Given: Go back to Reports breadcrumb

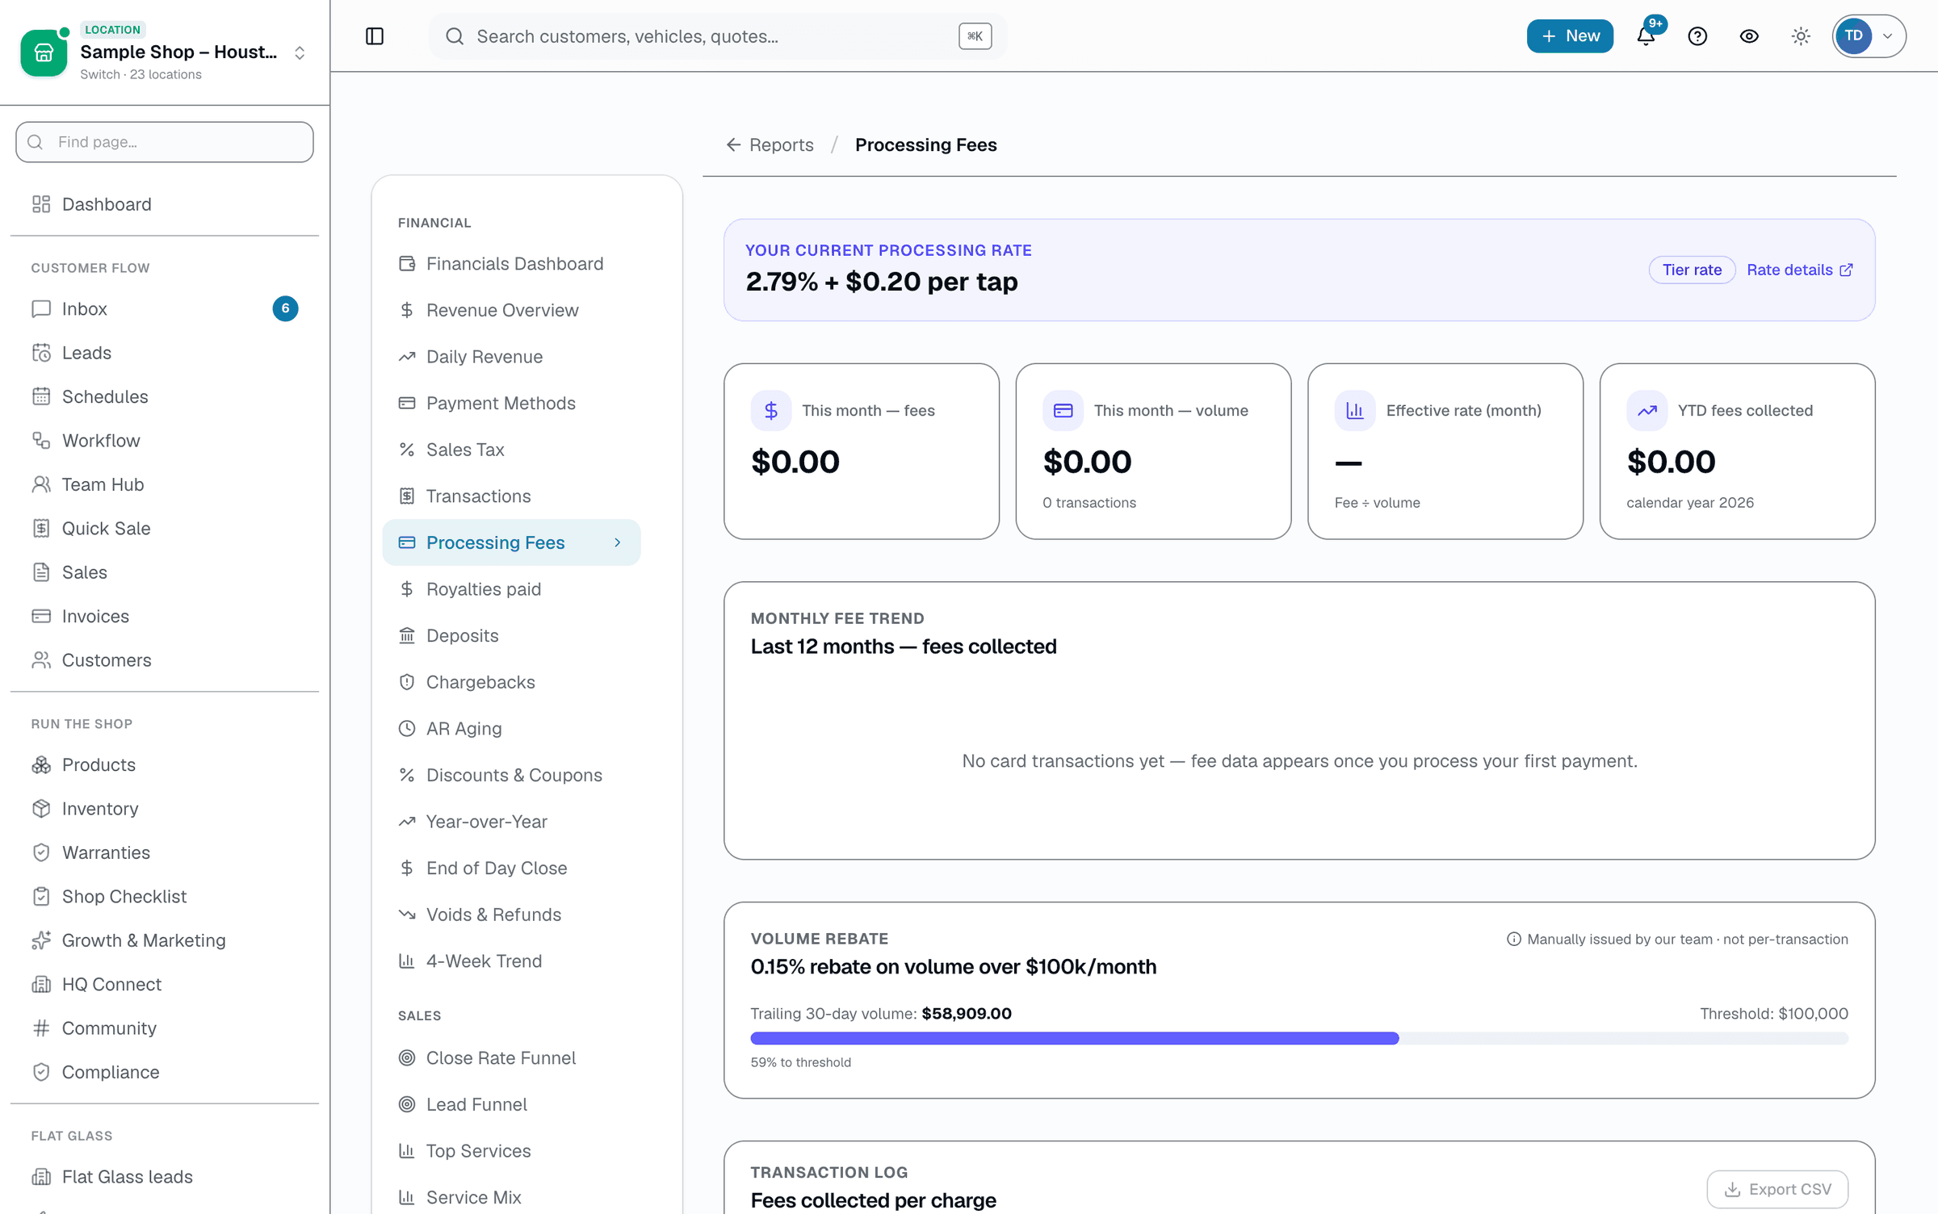Looking at the screenshot, I should [x=770, y=145].
